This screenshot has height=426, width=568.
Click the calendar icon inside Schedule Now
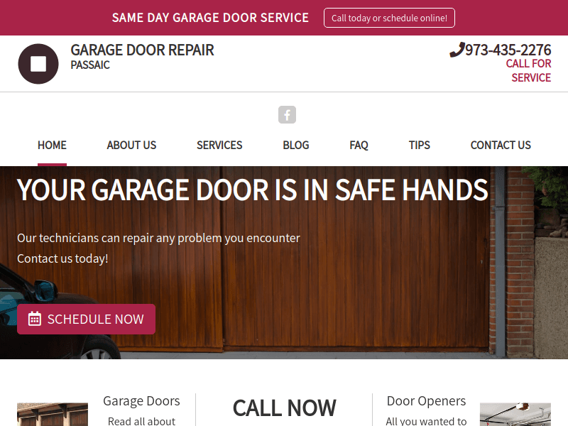tap(34, 319)
